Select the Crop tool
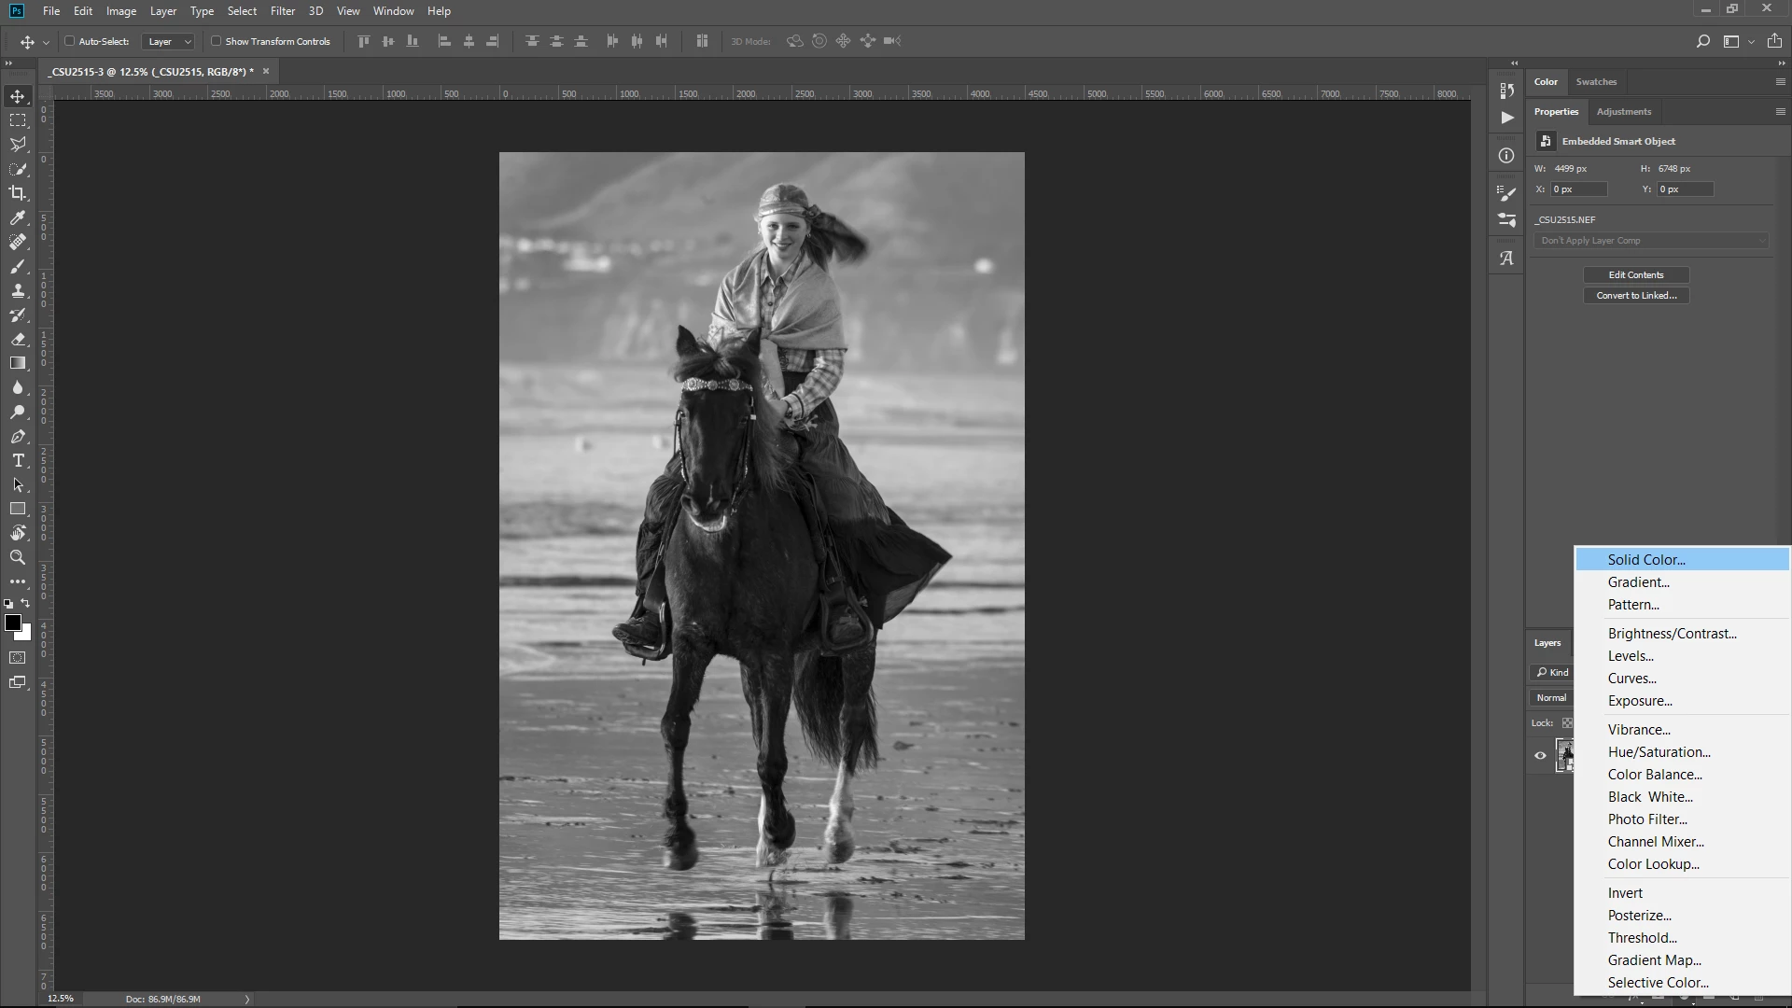Viewport: 1792px width, 1008px height. click(x=18, y=193)
